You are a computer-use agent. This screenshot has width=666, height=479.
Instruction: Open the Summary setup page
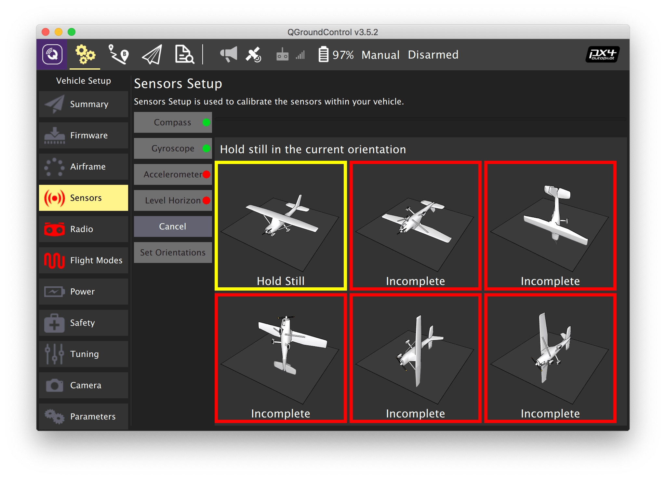(x=84, y=104)
